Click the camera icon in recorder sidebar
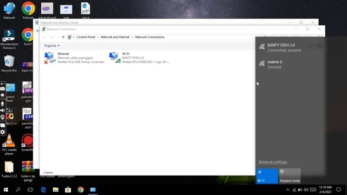The width and height of the screenshot is (347, 195). 3,89
